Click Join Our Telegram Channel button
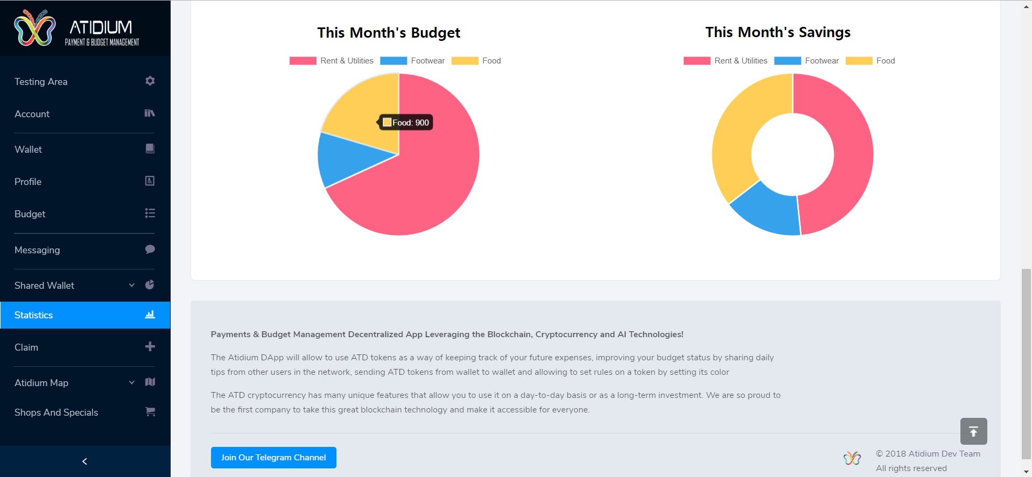Image resolution: width=1032 pixels, height=477 pixels. (x=273, y=458)
